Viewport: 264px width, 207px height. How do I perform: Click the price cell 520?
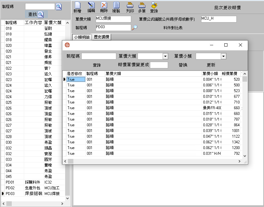[x=231, y=79]
